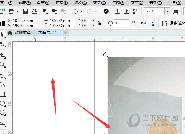Click the cut icon
This screenshot has height=134, width=185.
[x=46, y=11]
